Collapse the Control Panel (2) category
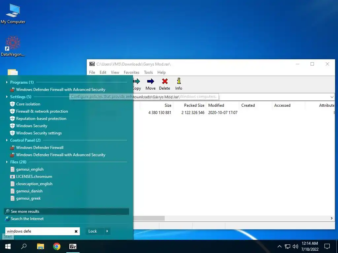338x253 pixels. (7, 140)
